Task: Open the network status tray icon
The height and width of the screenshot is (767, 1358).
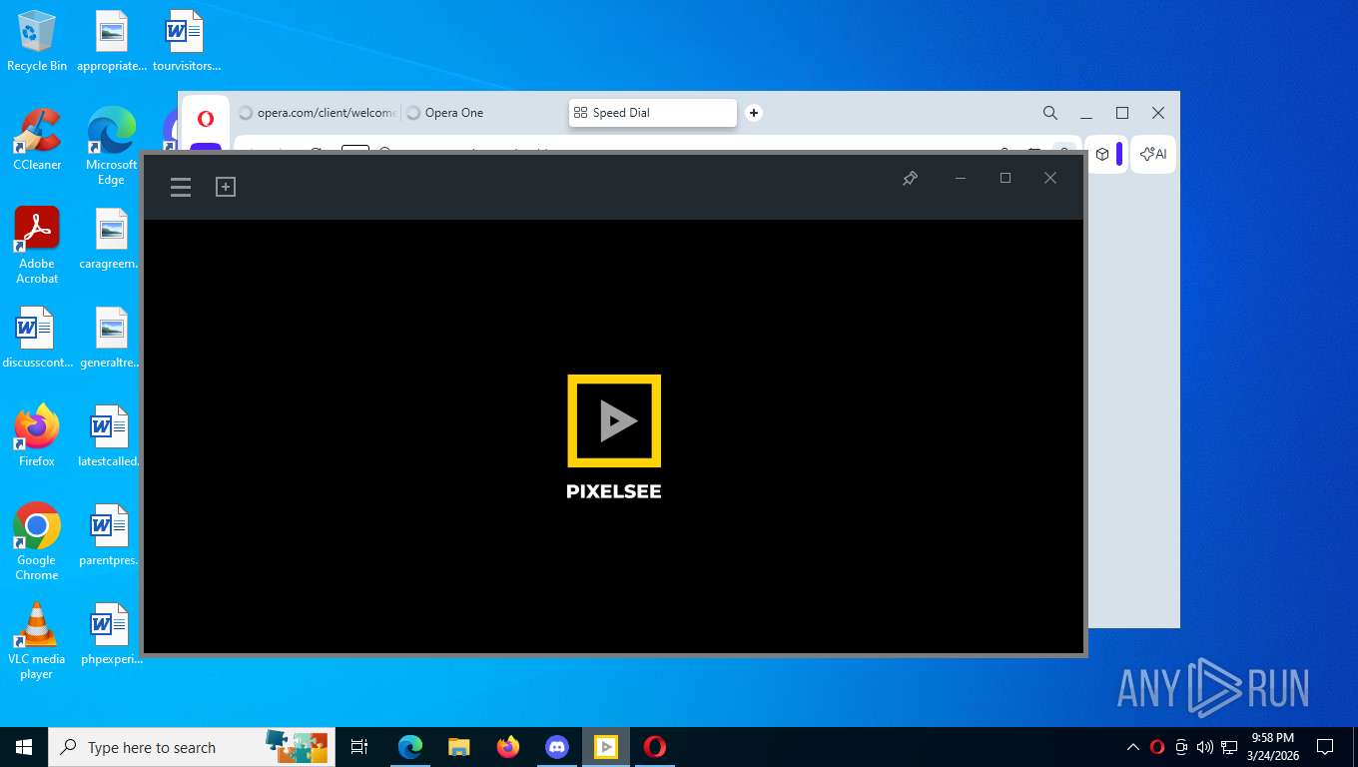Action: [1229, 747]
